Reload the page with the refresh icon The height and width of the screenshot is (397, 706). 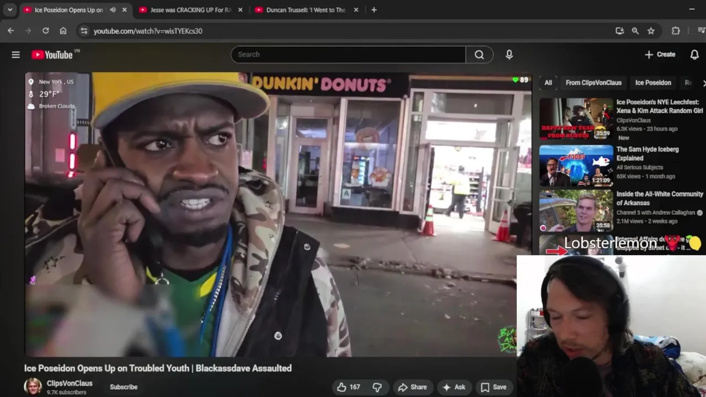(x=46, y=31)
